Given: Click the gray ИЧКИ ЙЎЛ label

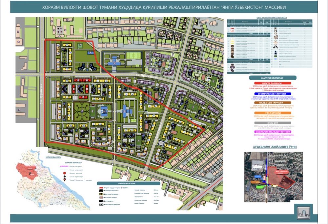Looking at the screenshot, I should coord(273,123).
